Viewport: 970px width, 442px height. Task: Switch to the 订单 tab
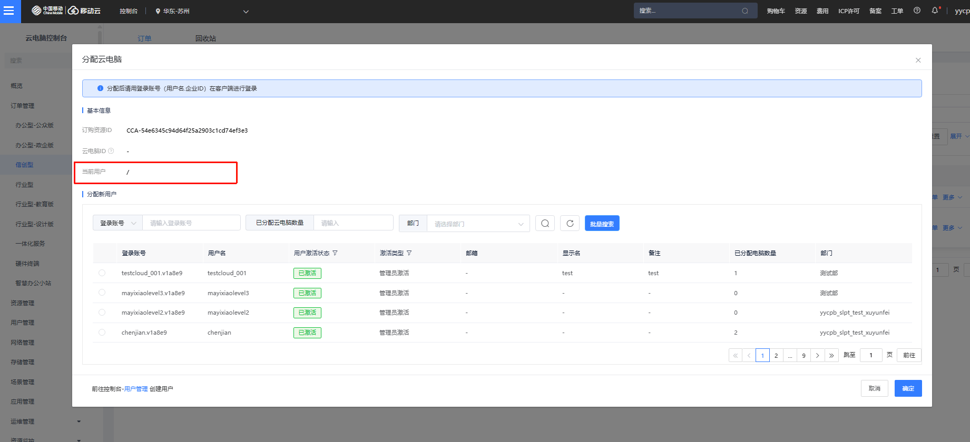144,38
